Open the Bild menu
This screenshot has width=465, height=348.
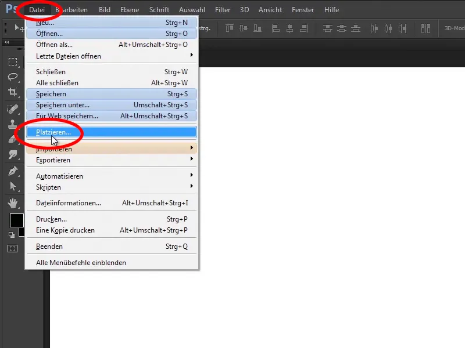pyautogui.click(x=105, y=10)
